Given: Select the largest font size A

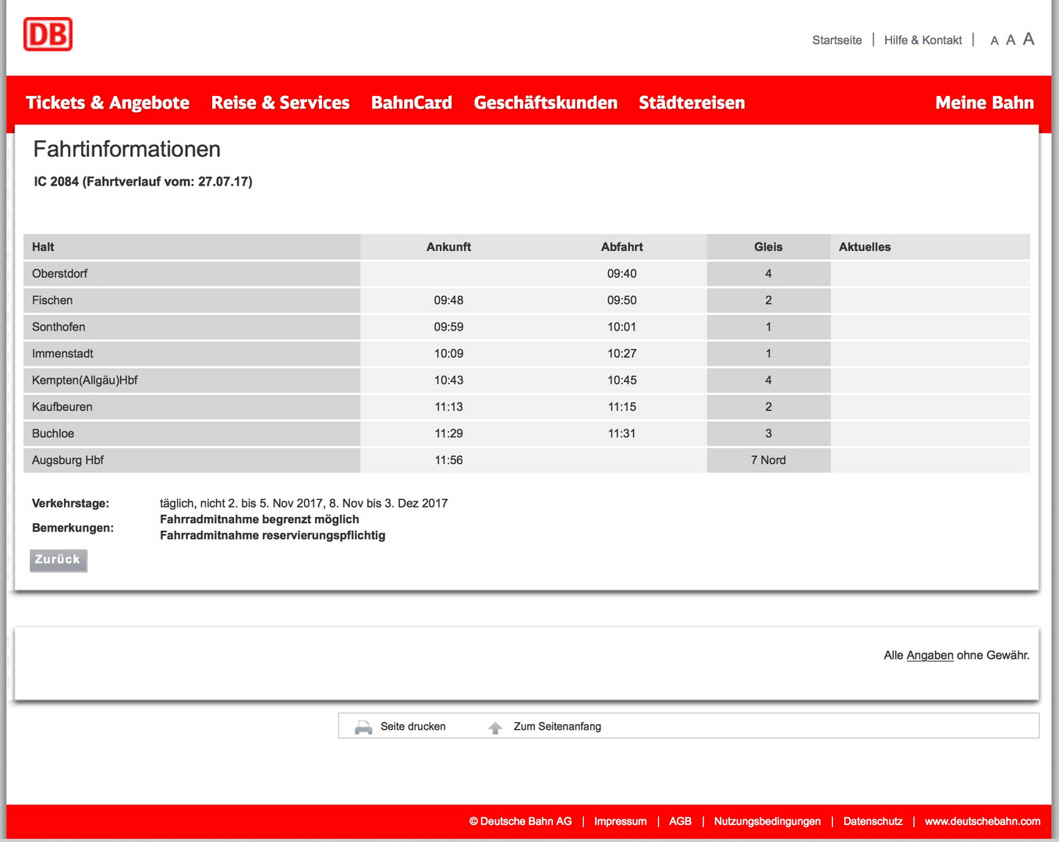Looking at the screenshot, I should coord(1029,39).
